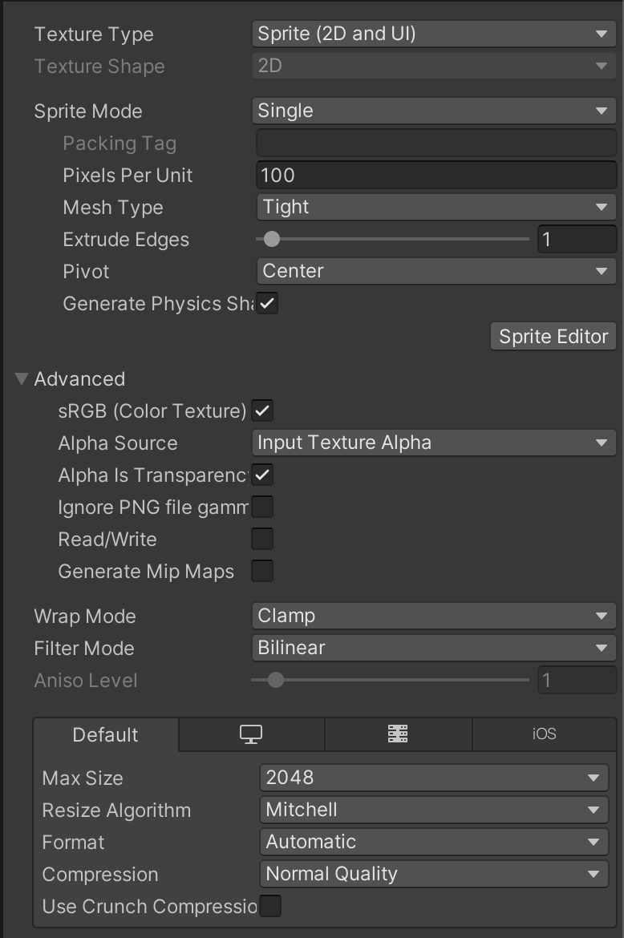Open the Sprite Editor
Image resolution: width=624 pixels, height=938 pixels.
click(x=552, y=336)
